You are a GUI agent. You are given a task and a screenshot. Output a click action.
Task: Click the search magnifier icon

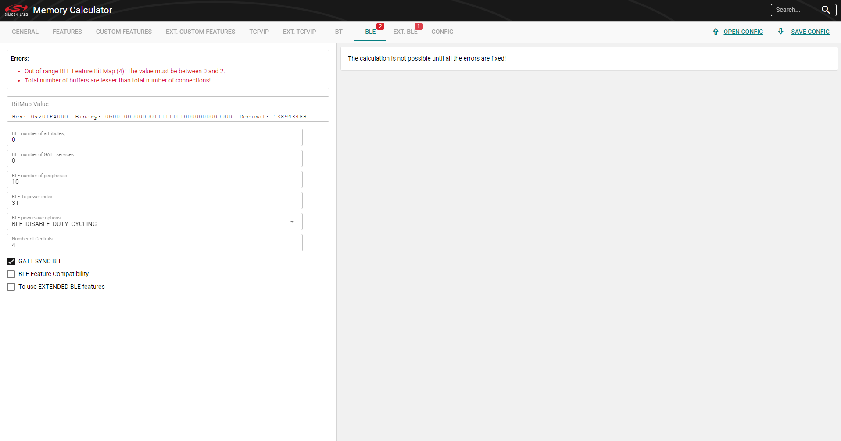pos(827,10)
